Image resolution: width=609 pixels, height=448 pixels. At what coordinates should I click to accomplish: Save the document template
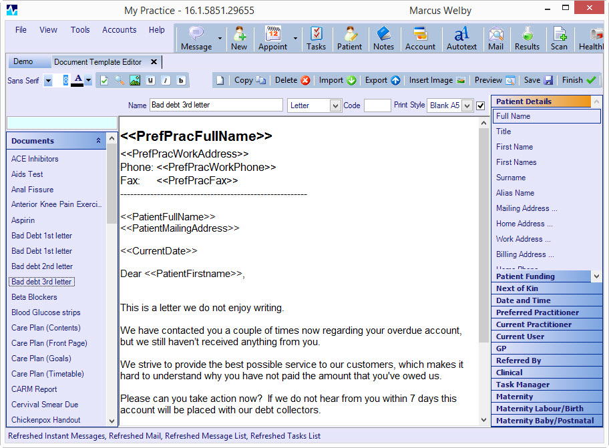[538, 80]
